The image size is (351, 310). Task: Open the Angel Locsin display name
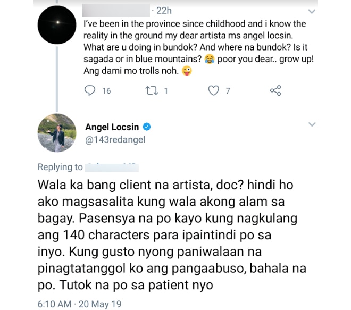[112, 127]
